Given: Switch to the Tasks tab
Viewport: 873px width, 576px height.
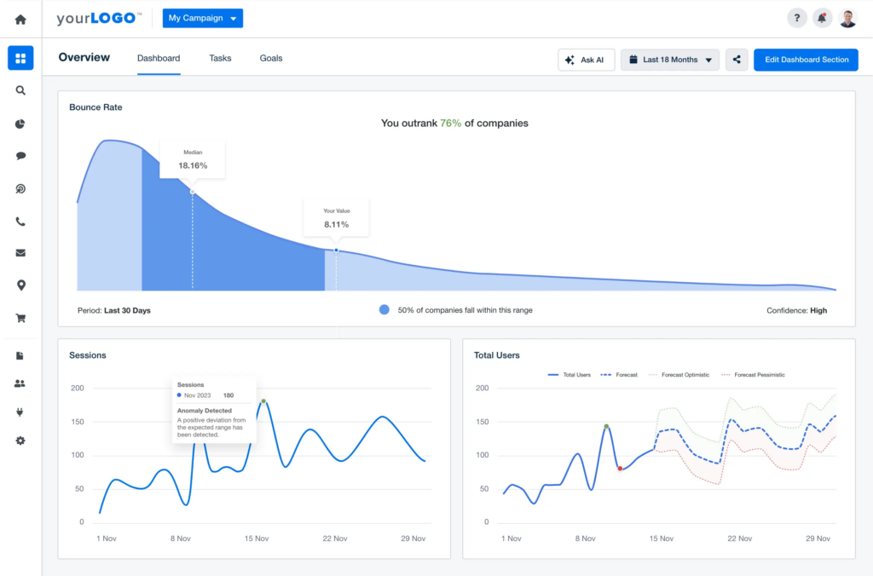Looking at the screenshot, I should [220, 59].
